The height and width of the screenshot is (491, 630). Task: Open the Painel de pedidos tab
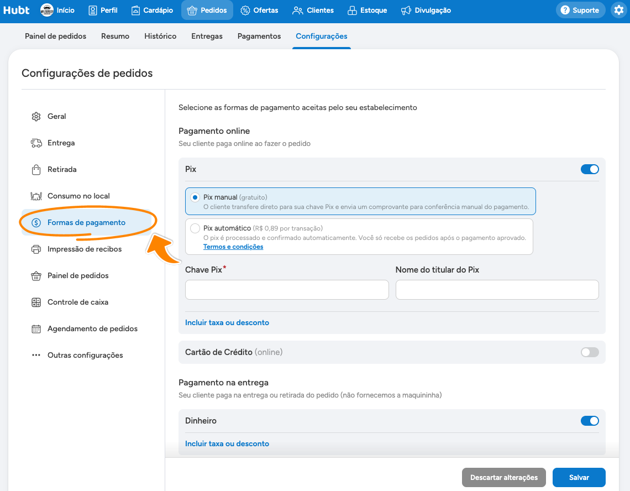point(55,36)
